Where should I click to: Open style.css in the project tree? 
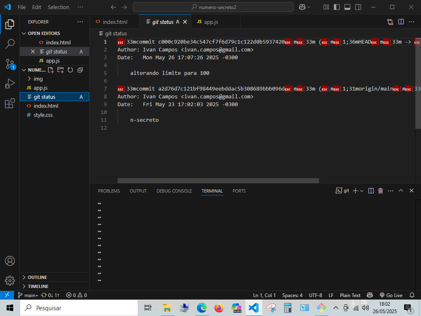point(55,115)
